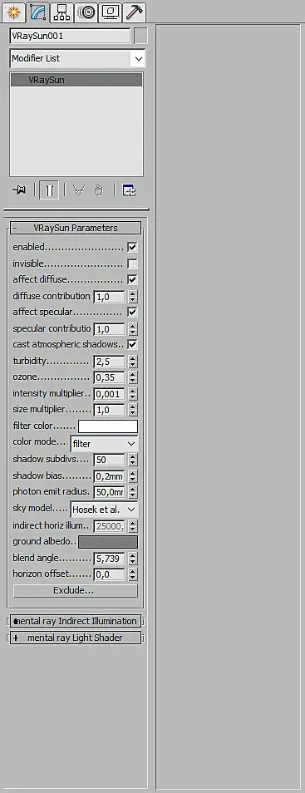Open the Motion panel tab
305x793 pixels.
(86, 12)
